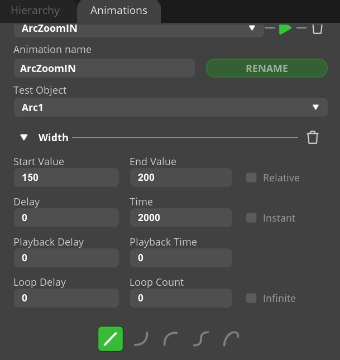Click the RENAME button
This screenshot has width=340, height=360.
point(267,68)
